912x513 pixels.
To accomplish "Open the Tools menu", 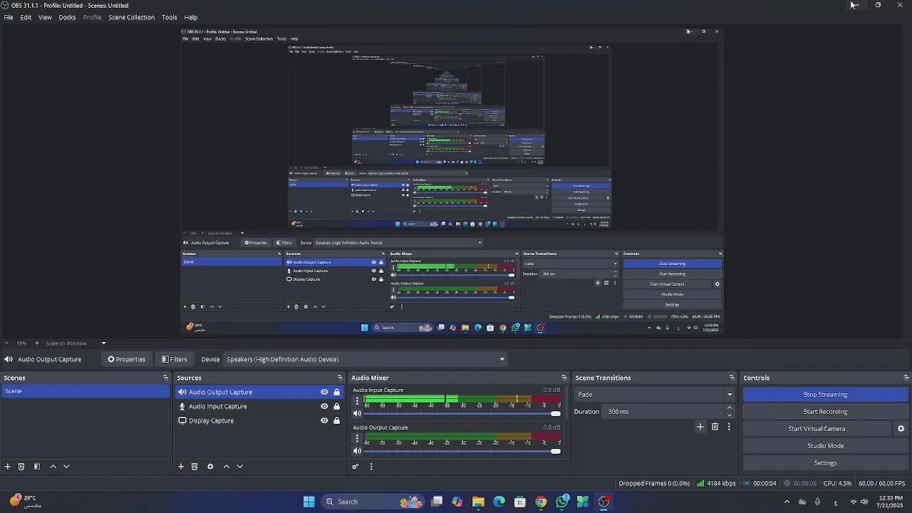I will click(170, 17).
